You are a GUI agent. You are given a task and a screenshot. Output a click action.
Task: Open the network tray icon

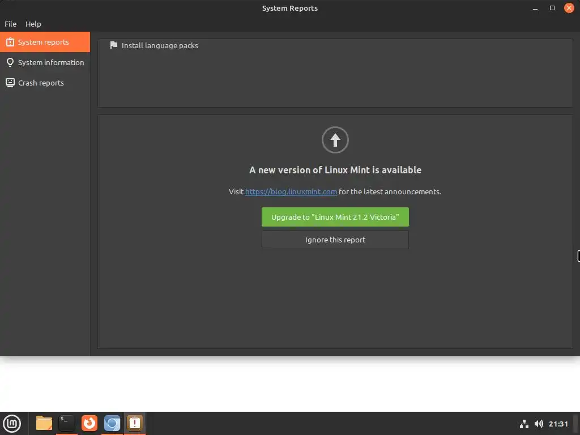point(524,424)
